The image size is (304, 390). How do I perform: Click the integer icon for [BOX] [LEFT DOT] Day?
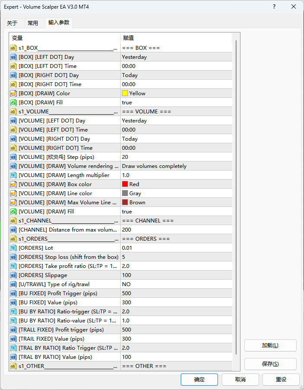[13, 57]
